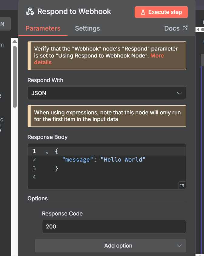This screenshot has width=204, height=256.
Task: Switch to the Parameters tab
Action: 43,28
